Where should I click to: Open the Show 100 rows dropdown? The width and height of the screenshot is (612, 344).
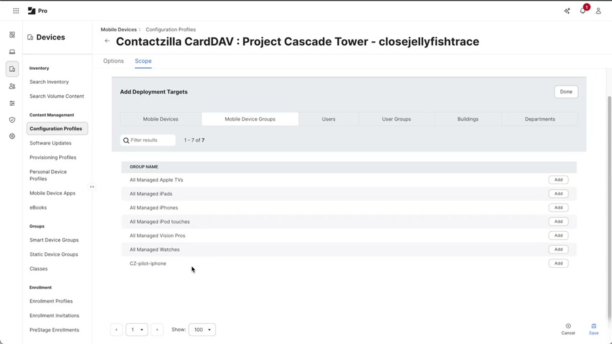tap(202, 329)
